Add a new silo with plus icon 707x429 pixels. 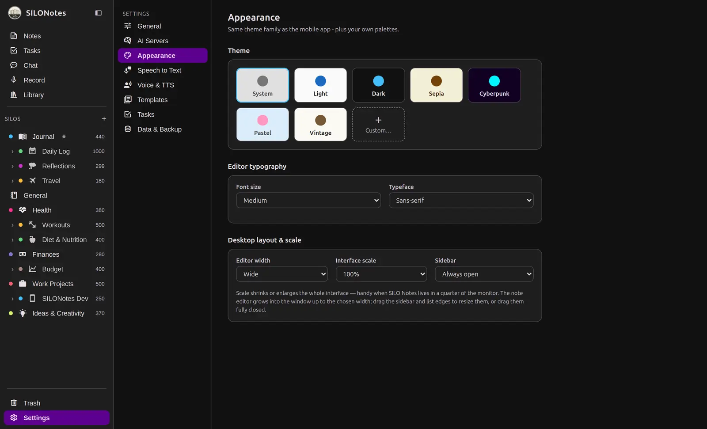coord(104,118)
